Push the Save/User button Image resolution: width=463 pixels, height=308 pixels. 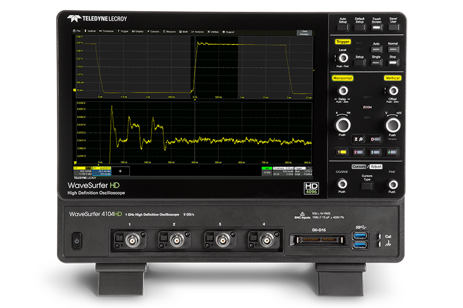tap(394, 28)
